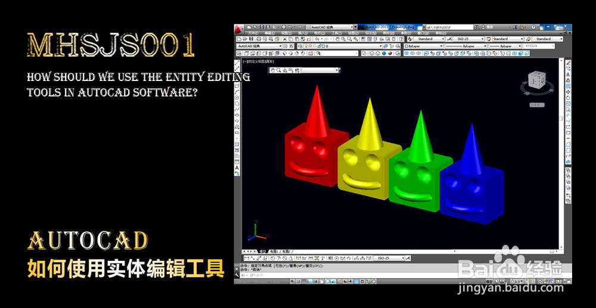
Task: Click Cut scissors icon in standard toolbar
Action: 284,39
